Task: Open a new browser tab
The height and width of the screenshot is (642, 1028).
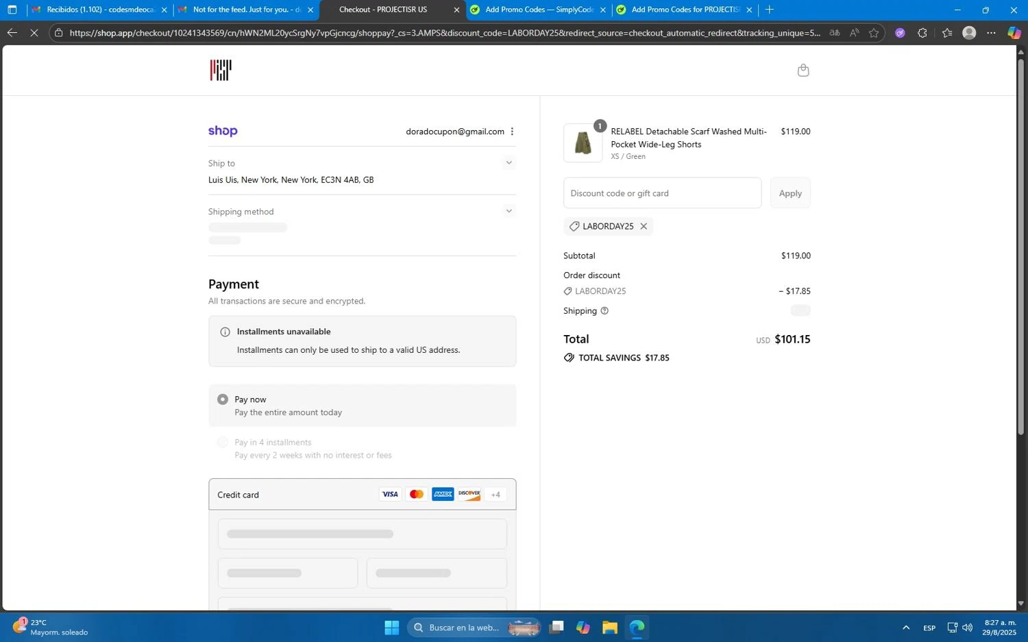Action: 770,10
